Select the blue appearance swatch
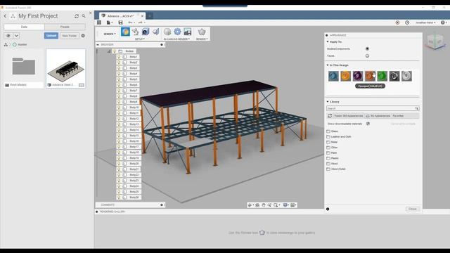The width and height of the screenshot is (450, 253). [x=333, y=76]
